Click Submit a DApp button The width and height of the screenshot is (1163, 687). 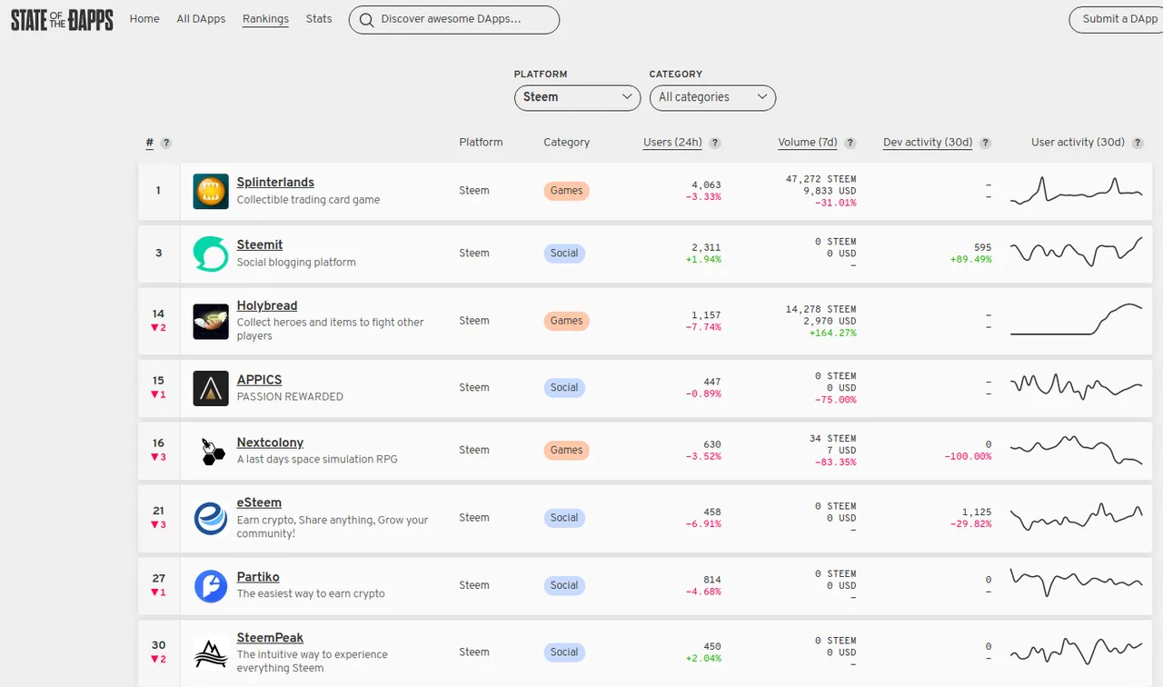point(1118,19)
